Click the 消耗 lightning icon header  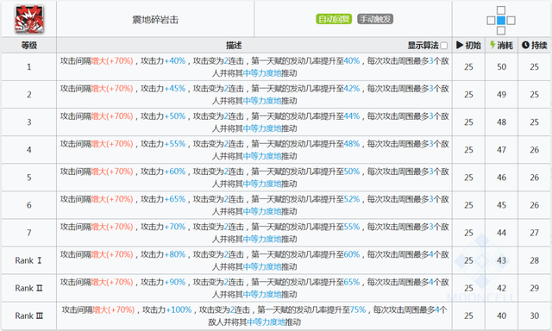[x=501, y=46]
